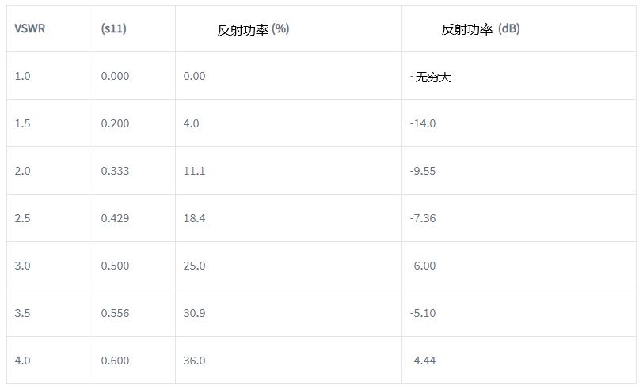Select the -9.55 dB cell
643x389 pixels.
click(x=423, y=171)
